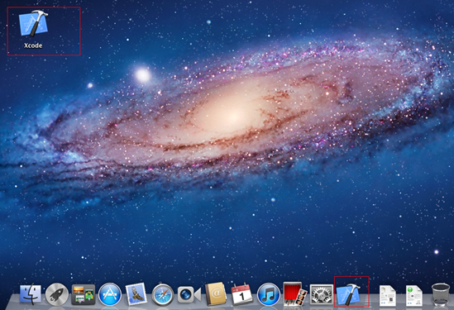
Task: Launch Xcode hammer icon in Dock
Action: coord(349,293)
